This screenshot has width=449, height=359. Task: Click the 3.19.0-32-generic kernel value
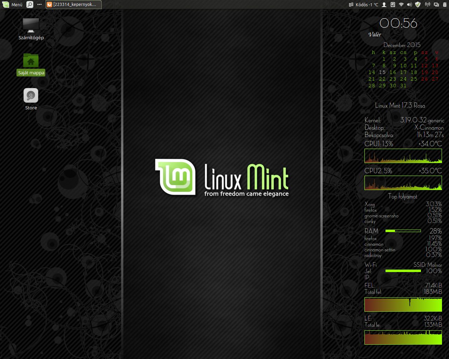pos(422,120)
